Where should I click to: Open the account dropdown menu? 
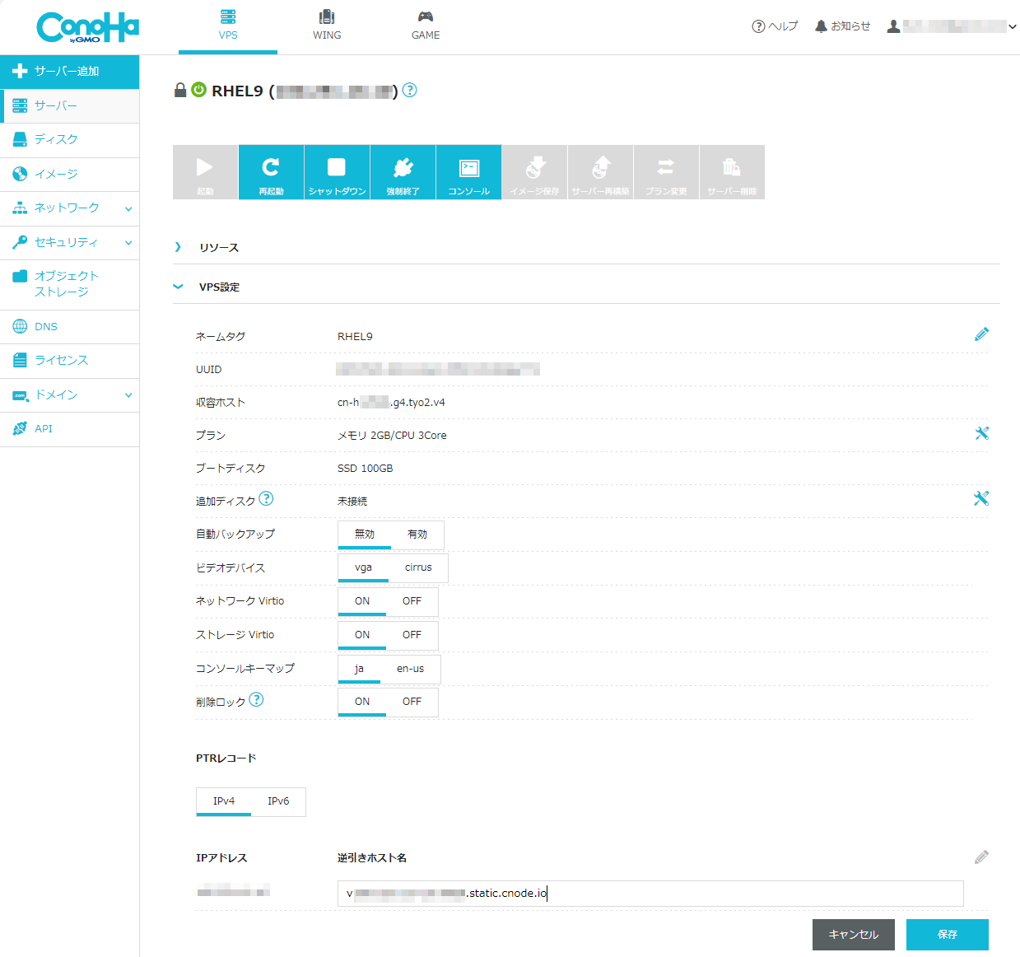952,26
